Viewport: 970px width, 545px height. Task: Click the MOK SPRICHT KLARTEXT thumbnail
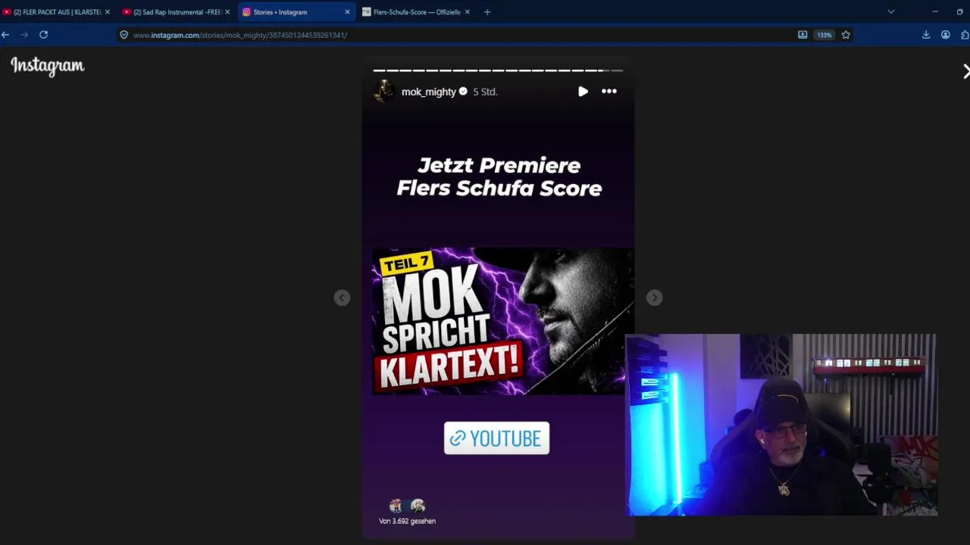point(502,321)
